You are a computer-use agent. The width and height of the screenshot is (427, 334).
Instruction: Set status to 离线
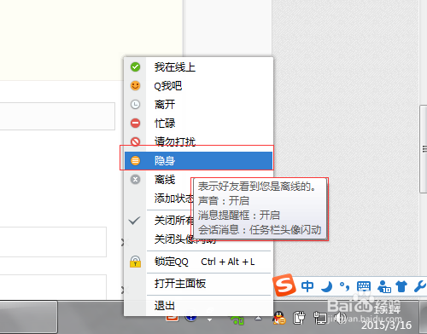(x=199, y=179)
